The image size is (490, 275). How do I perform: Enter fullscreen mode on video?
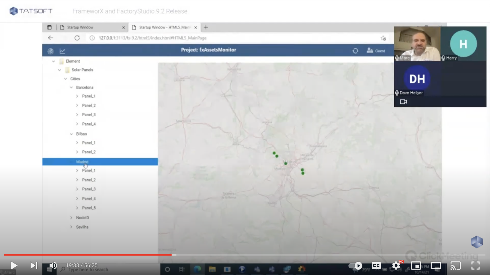(475, 266)
